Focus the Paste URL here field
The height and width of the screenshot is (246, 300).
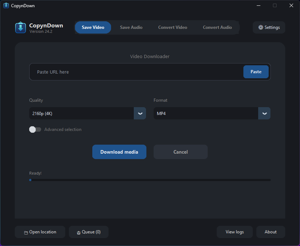click(x=136, y=72)
